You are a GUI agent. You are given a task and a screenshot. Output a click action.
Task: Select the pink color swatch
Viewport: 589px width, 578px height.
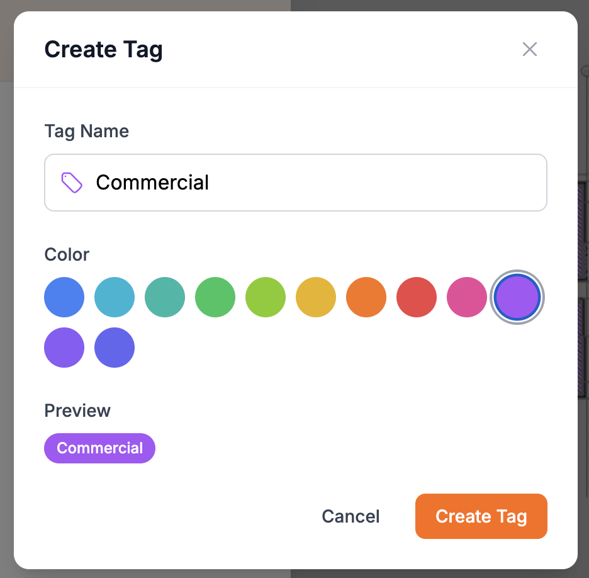(466, 297)
